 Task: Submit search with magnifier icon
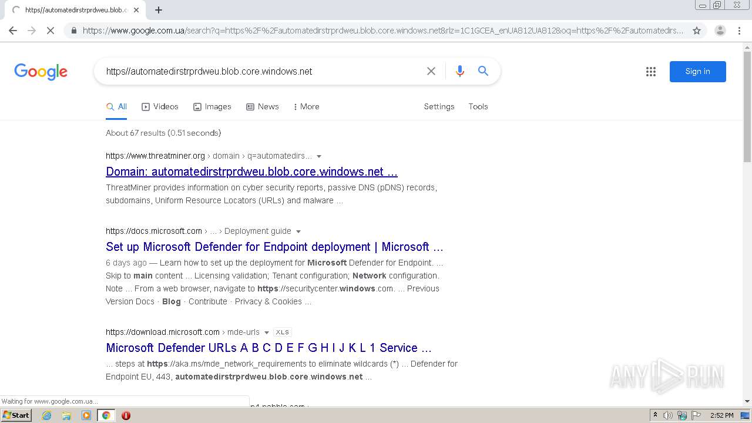[483, 71]
